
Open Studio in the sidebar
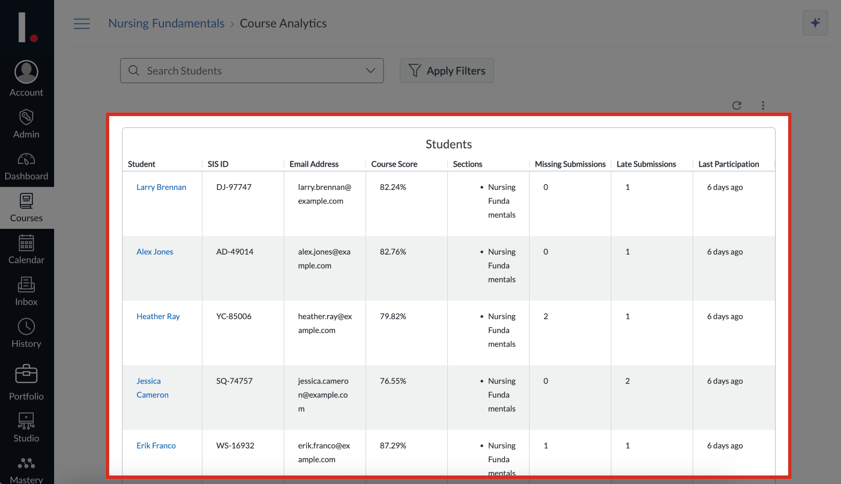click(26, 427)
